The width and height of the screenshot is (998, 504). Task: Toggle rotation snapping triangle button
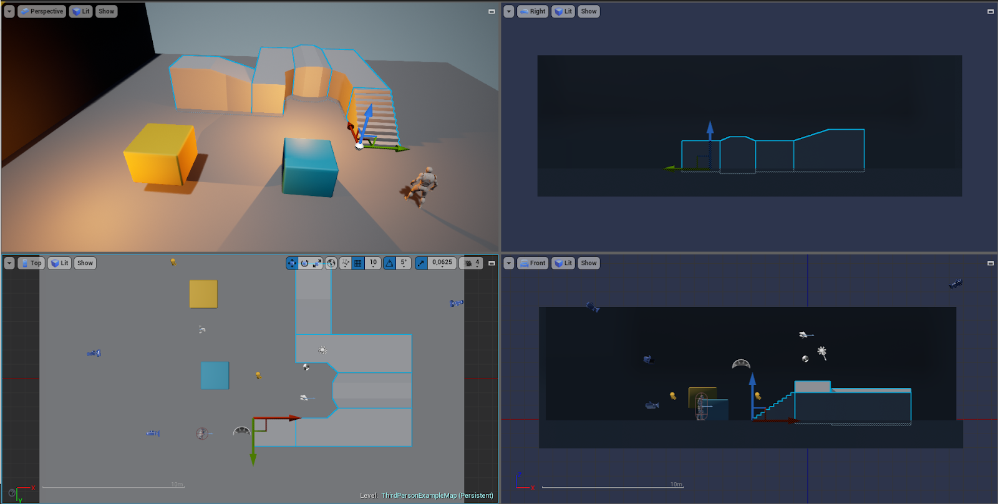tap(389, 263)
